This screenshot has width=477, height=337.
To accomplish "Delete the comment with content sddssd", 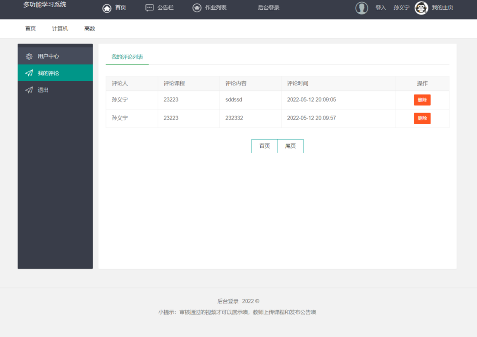I will point(422,100).
